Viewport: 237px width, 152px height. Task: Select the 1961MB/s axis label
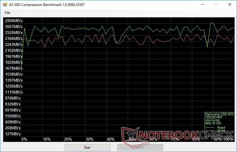pyautogui.click(x=14, y=56)
